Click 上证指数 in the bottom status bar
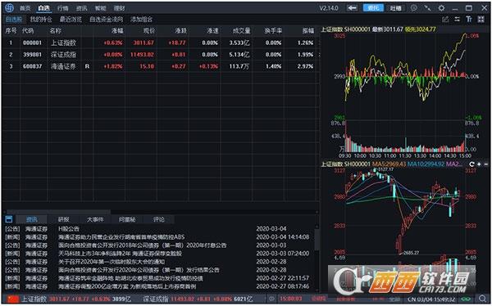492x306 pixels. point(34,299)
